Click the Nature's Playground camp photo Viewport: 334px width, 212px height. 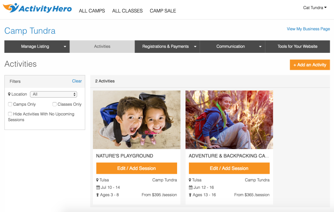pos(136,120)
